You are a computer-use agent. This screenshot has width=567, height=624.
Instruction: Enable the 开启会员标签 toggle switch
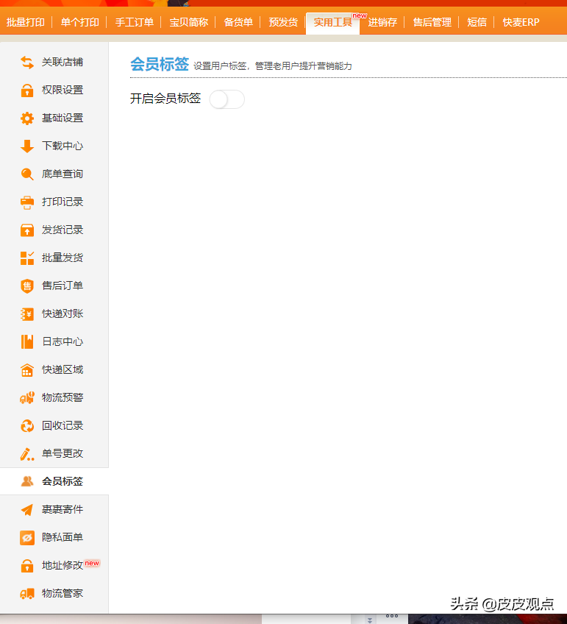[227, 99]
